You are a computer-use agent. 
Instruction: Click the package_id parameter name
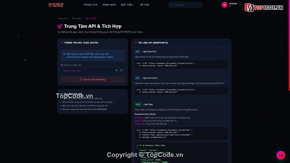(x=140, y=118)
